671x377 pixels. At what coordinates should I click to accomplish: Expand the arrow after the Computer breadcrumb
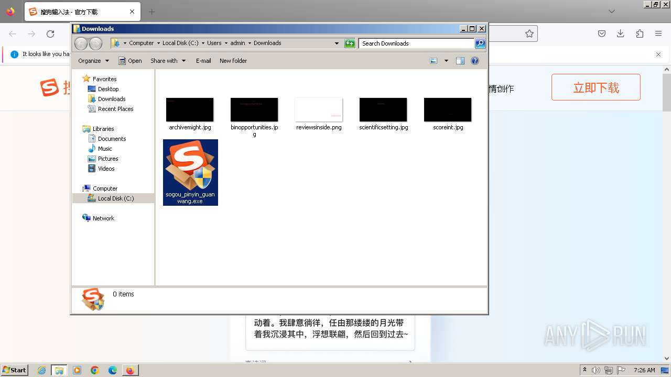(158, 43)
